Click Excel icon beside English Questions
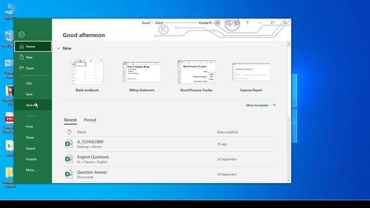The height and width of the screenshot is (208, 370). pyautogui.click(x=69, y=159)
